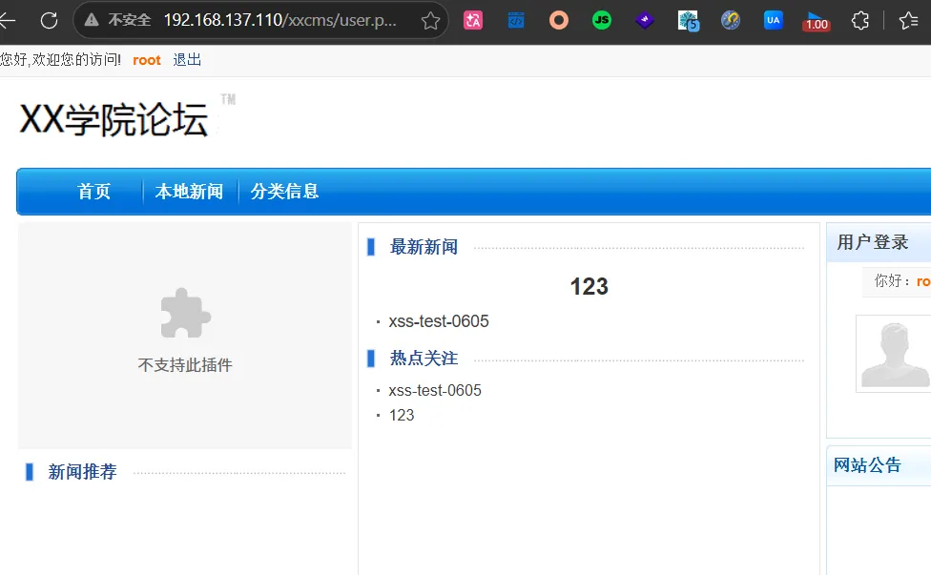This screenshot has height=575, width=931.
Task: Open the Extensions puzzle-piece menu
Action: tap(859, 21)
